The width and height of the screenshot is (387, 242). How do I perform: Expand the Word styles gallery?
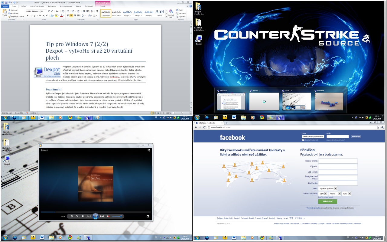tap(166, 16)
